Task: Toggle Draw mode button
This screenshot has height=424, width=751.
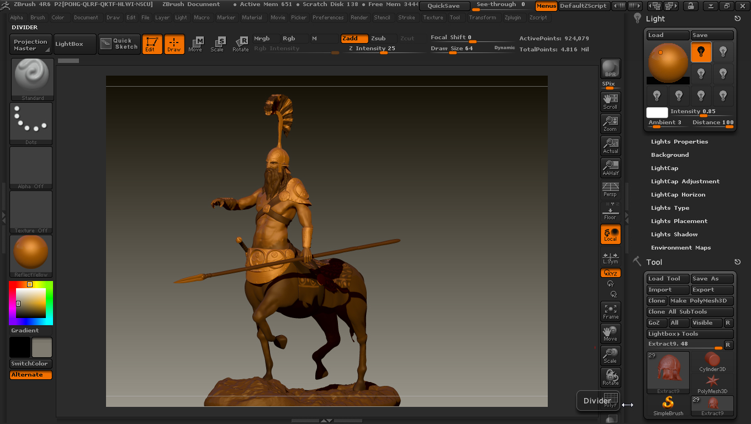Action: 174,44
